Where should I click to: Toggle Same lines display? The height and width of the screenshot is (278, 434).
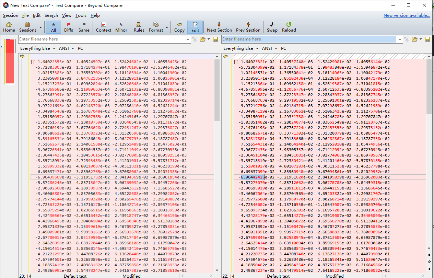click(84, 27)
